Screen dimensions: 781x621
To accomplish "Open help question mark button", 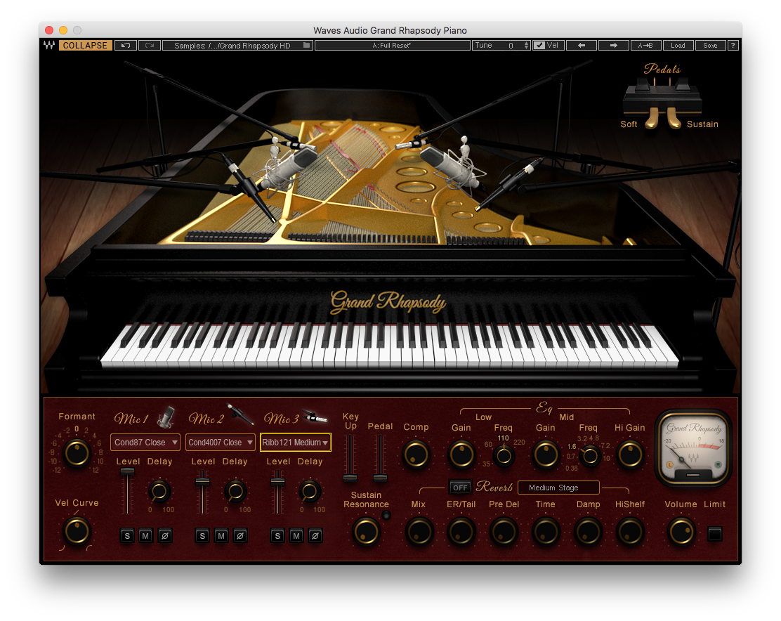I will (733, 46).
